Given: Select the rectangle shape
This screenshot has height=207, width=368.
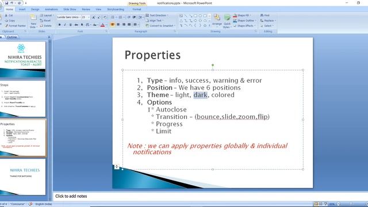Looking at the screenshot, I should [195, 16].
